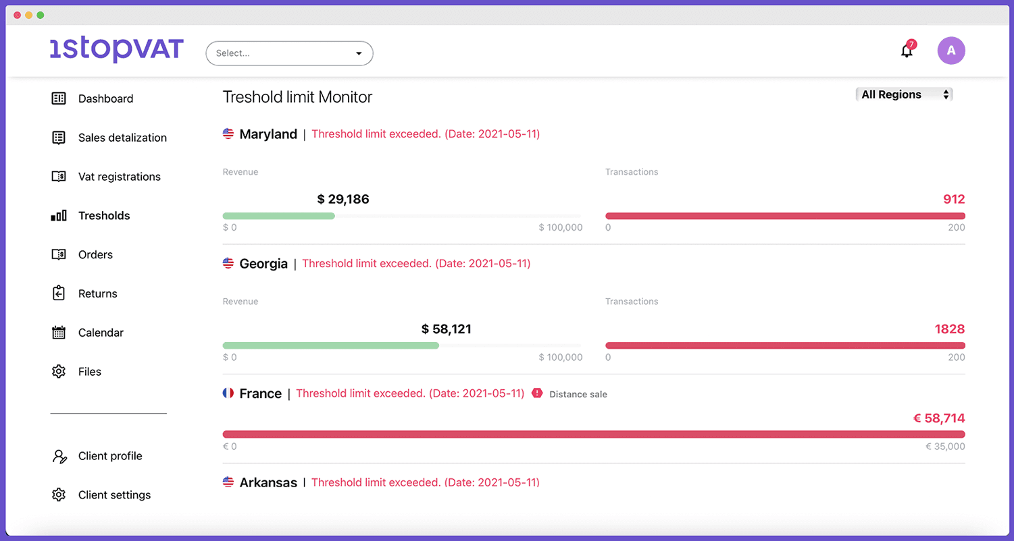Click the US flag next to Maryland
Screen dimensions: 1014x541
pos(228,134)
